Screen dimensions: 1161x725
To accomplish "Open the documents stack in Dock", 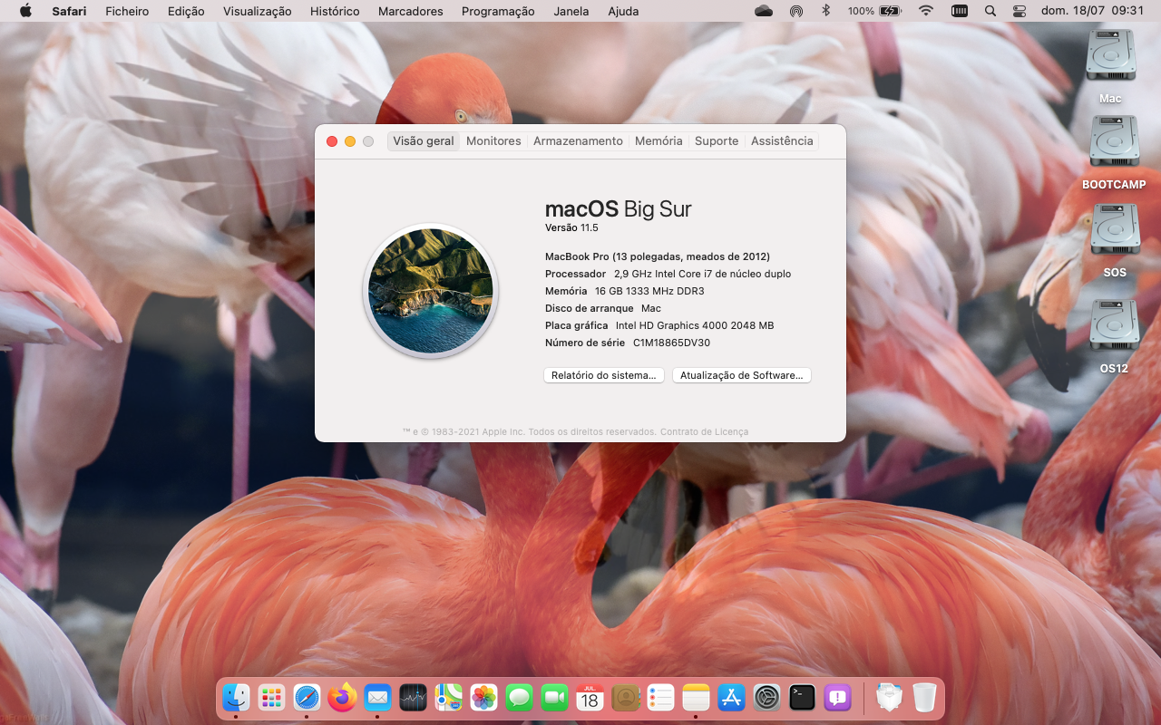I will (890, 697).
